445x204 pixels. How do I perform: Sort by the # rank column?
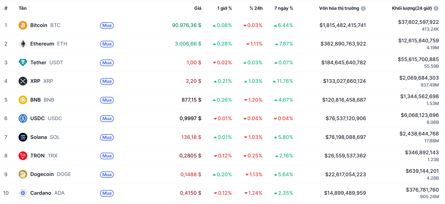tap(6, 8)
